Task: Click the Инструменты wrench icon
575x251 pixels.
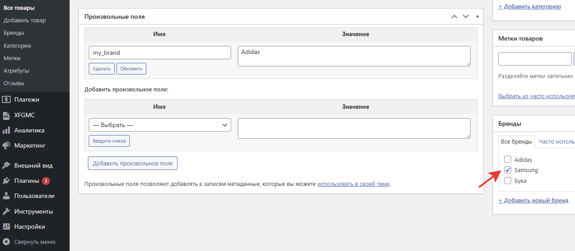Action: 6,211
